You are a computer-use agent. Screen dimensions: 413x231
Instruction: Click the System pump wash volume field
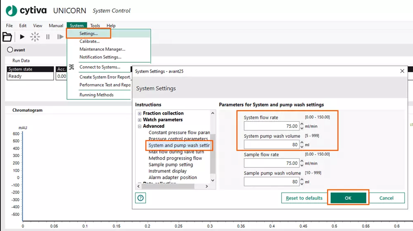272,145
